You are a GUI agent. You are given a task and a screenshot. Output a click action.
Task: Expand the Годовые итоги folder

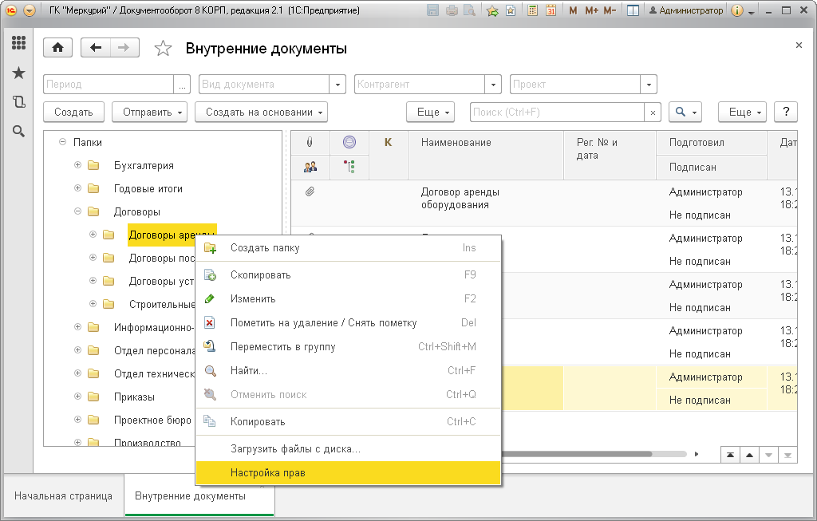coord(77,188)
